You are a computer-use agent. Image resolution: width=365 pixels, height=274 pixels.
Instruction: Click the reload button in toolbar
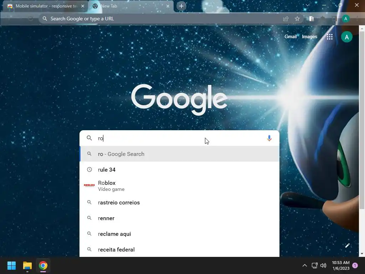click(x=31, y=19)
